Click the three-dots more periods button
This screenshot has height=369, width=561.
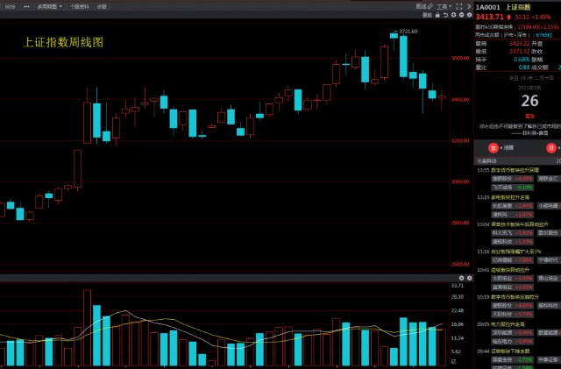pos(26,6)
